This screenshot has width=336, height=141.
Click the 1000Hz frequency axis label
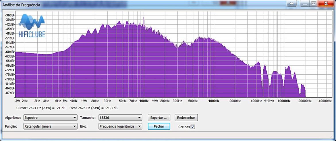pyautogui.click(x=213, y=101)
